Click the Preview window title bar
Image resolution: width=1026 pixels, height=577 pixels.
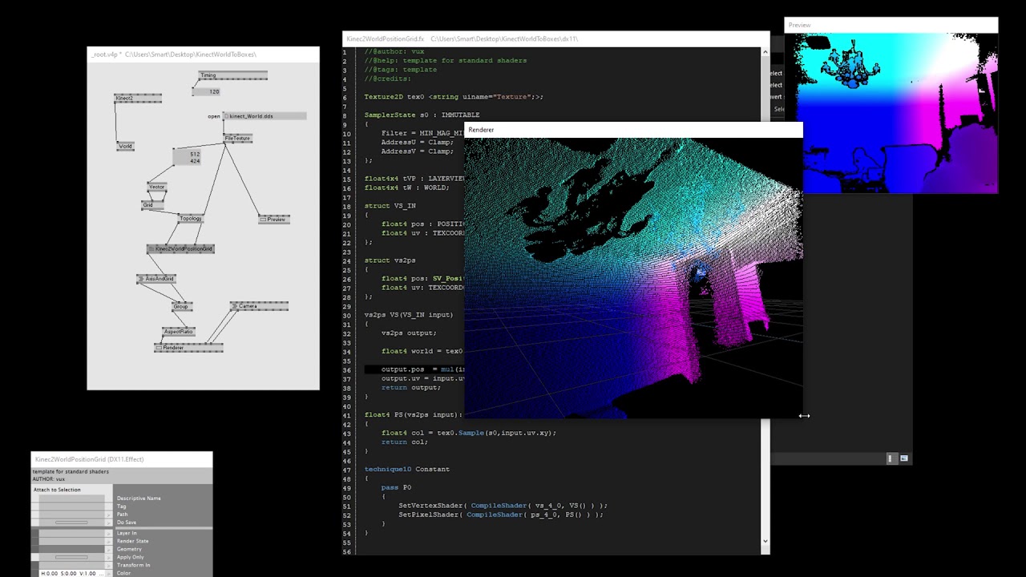891,25
